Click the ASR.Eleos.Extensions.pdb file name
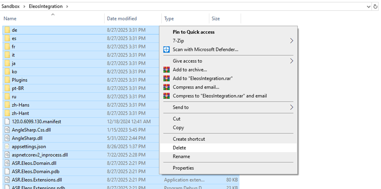381x189 pixels. pos(38,188)
